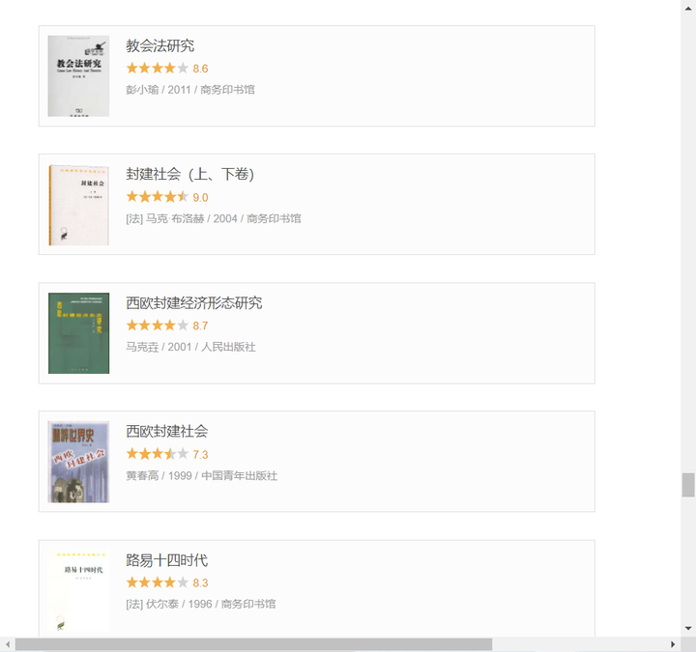
Task: Click the star rating of 西欧封建社会
Action: point(158,454)
